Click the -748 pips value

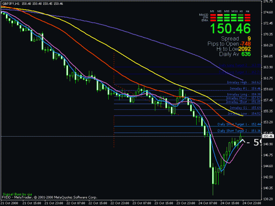[246, 44]
